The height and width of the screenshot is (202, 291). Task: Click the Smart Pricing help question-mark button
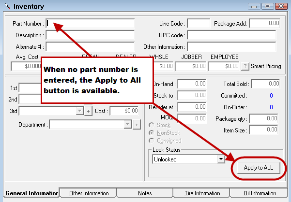pos(245,66)
